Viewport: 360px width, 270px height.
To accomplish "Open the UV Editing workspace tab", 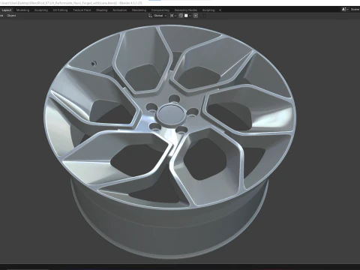I will point(60,10).
